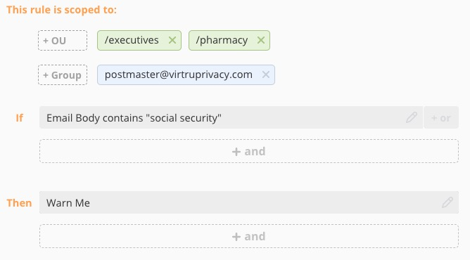Viewport: 470px width, 260px height.
Task: Add a new OU to the scope
Action: pos(63,40)
